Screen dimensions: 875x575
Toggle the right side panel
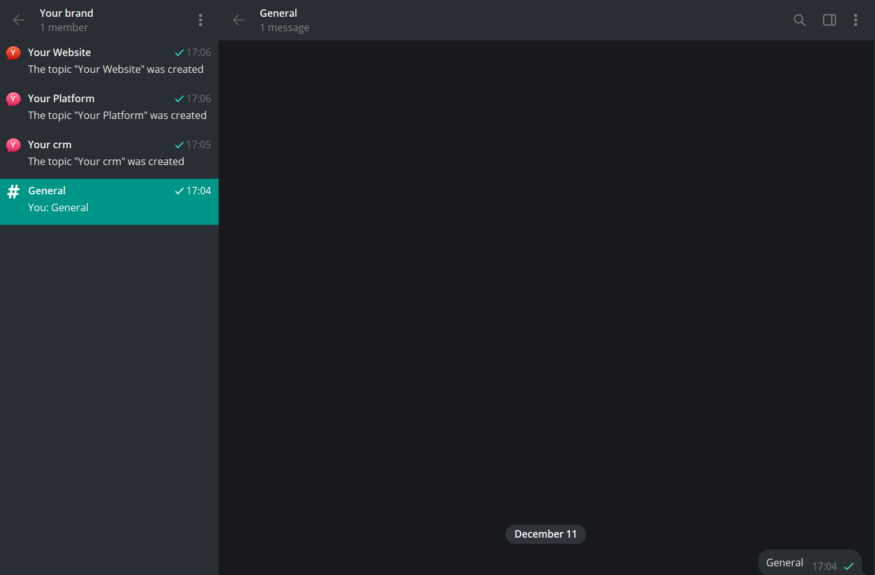[x=830, y=20]
